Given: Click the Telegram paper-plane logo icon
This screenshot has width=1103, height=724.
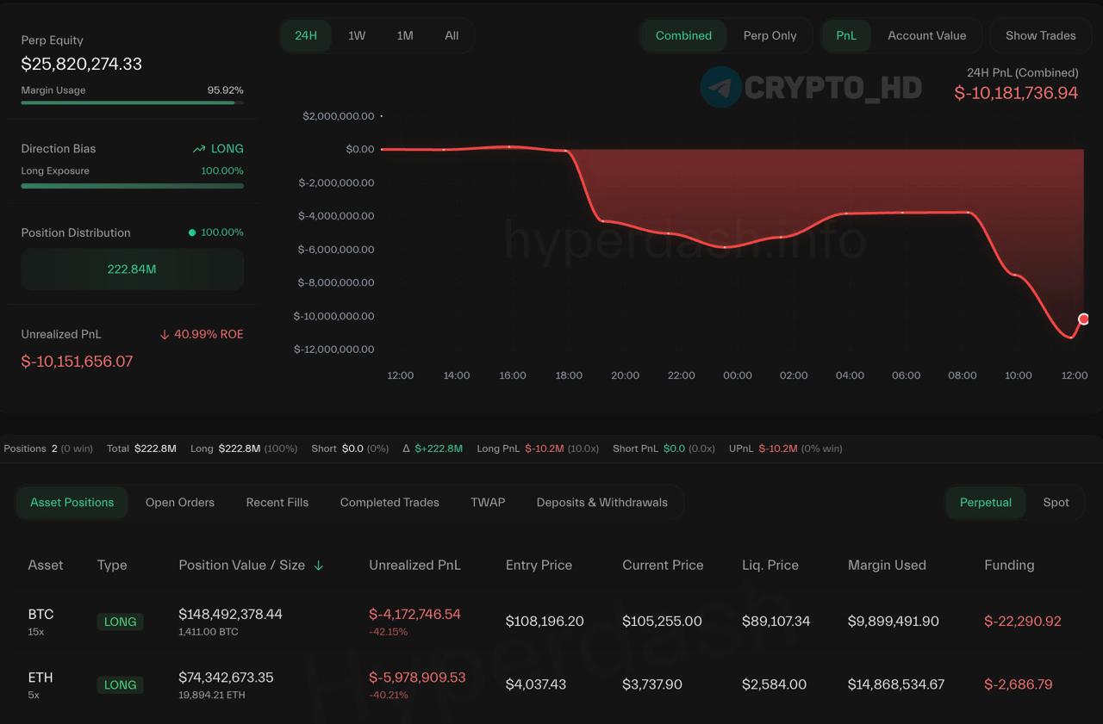Looking at the screenshot, I should click(720, 87).
